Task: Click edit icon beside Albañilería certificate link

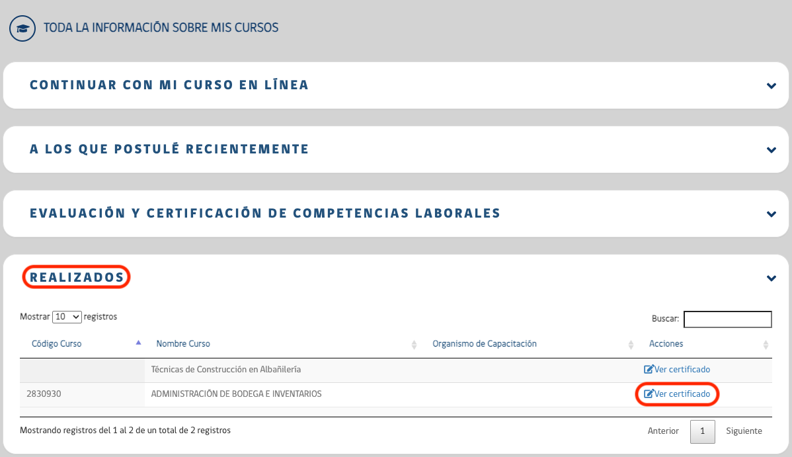Action: click(649, 370)
